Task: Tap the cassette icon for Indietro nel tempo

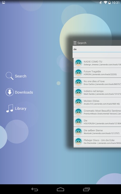Action: 78,92
